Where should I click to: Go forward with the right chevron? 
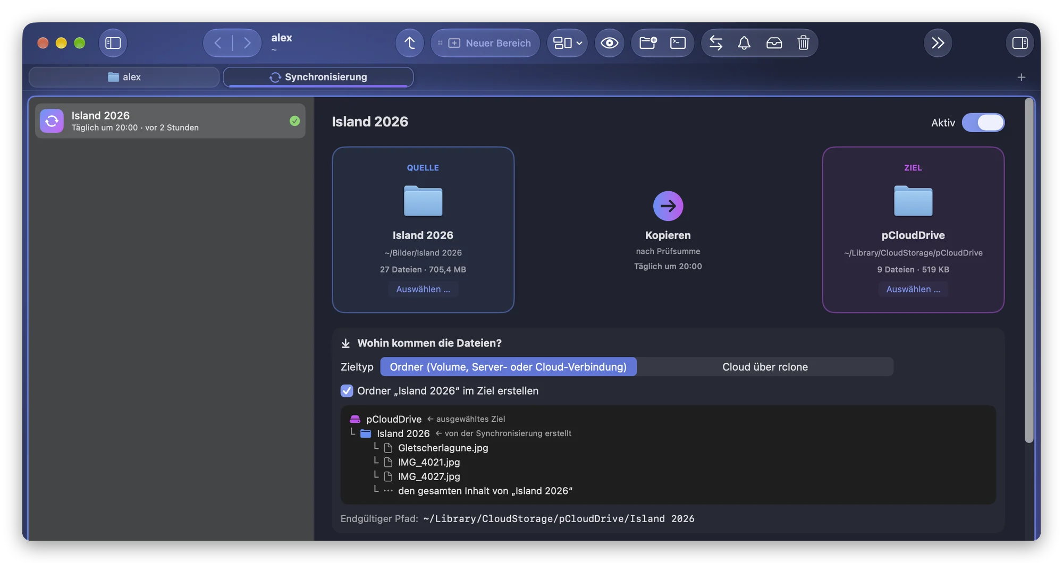(x=247, y=43)
